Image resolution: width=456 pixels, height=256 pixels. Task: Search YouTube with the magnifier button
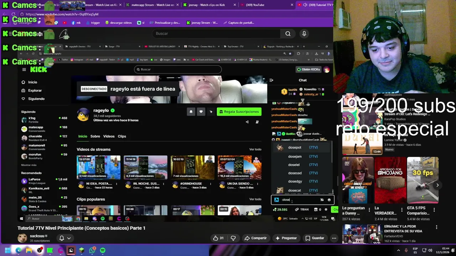pyautogui.click(x=288, y=33)
